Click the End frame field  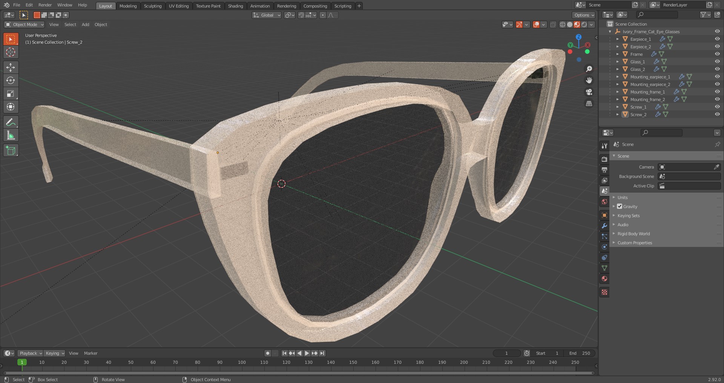tap(580, 353)
